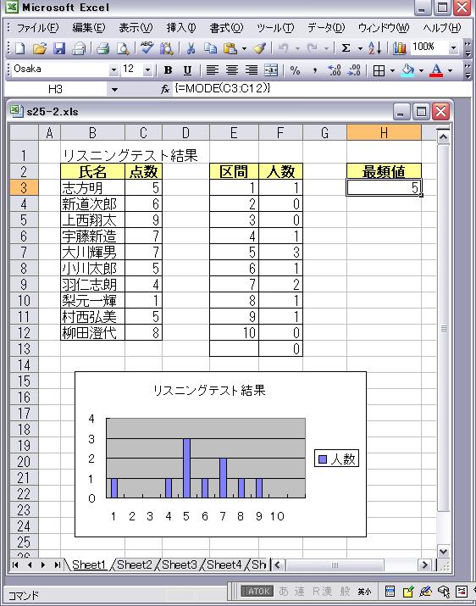
Task: Select column H header
Action: [384, 132]
